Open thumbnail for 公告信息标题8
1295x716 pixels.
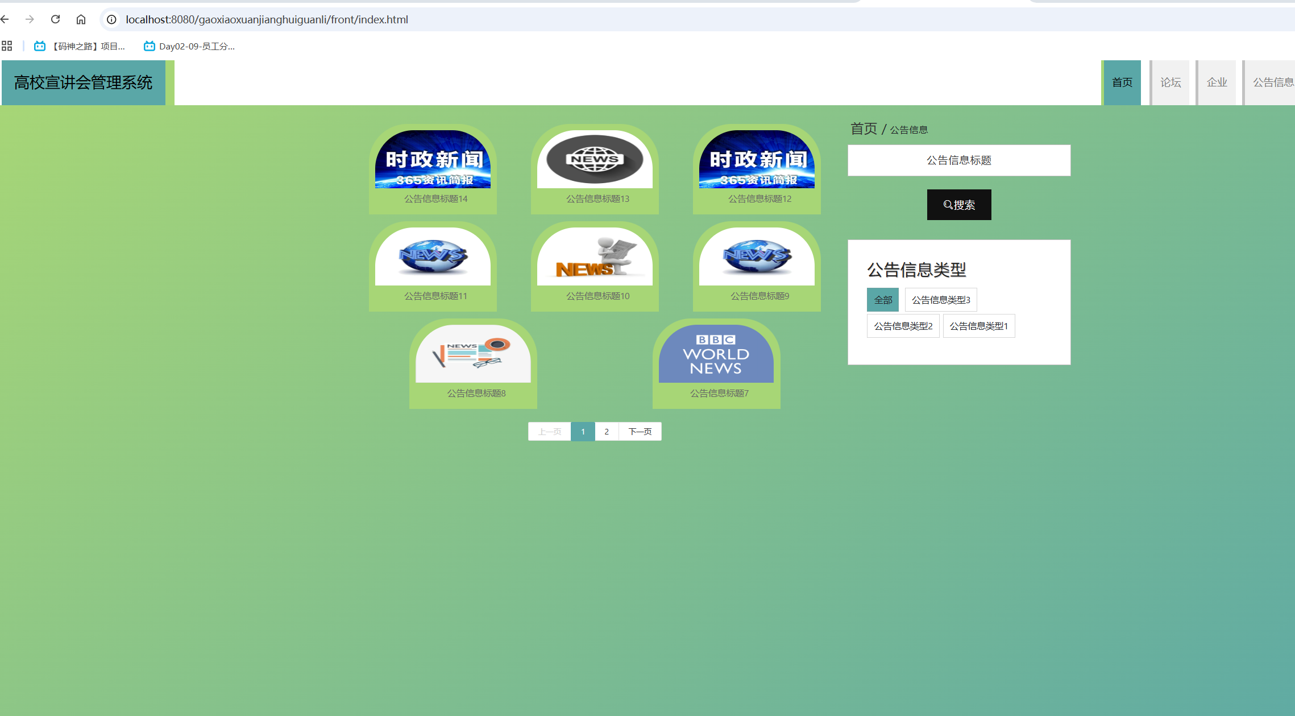click(473, 354)
